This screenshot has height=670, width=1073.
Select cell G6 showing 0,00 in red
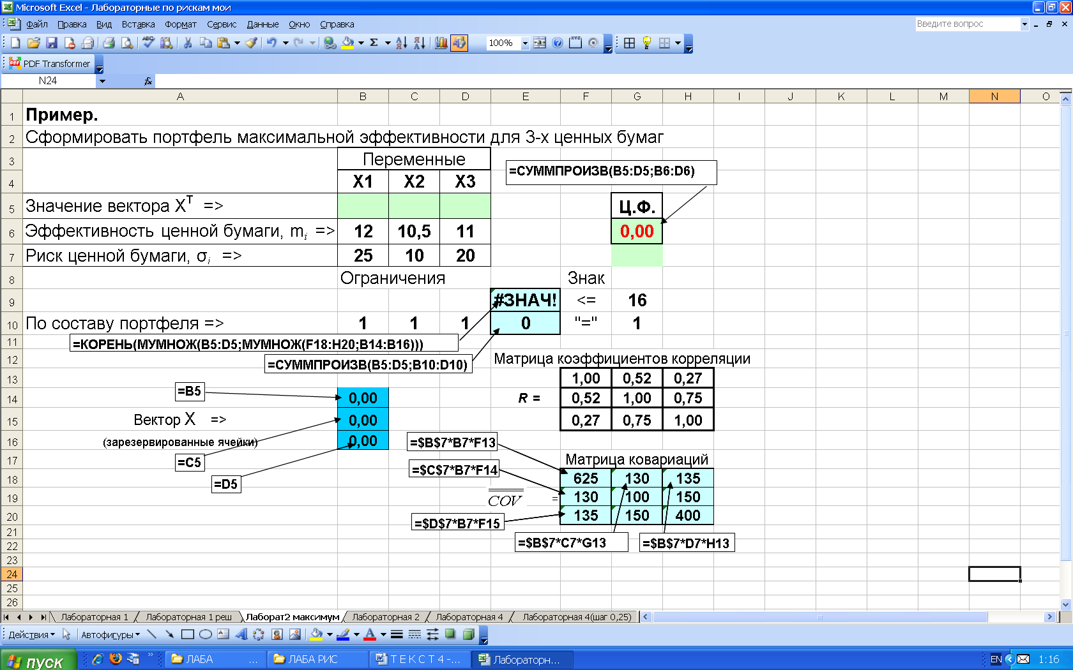[637, 231]
